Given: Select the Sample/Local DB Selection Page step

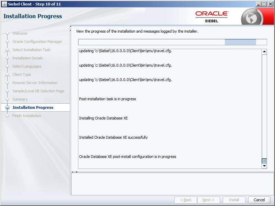Looking at the screenshot, I should 38,91.
